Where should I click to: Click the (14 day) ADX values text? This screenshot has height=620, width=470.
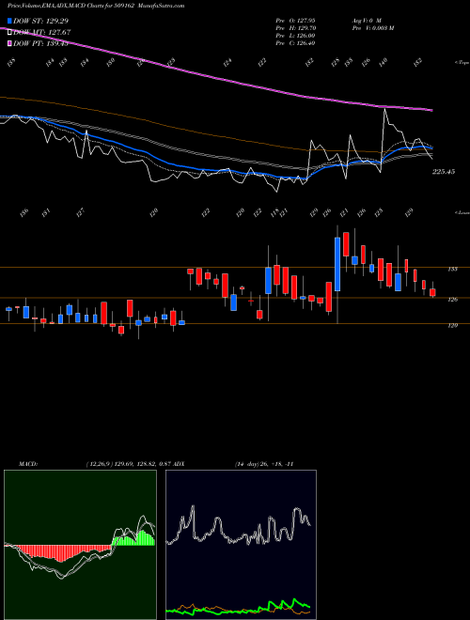pos(263,464)
